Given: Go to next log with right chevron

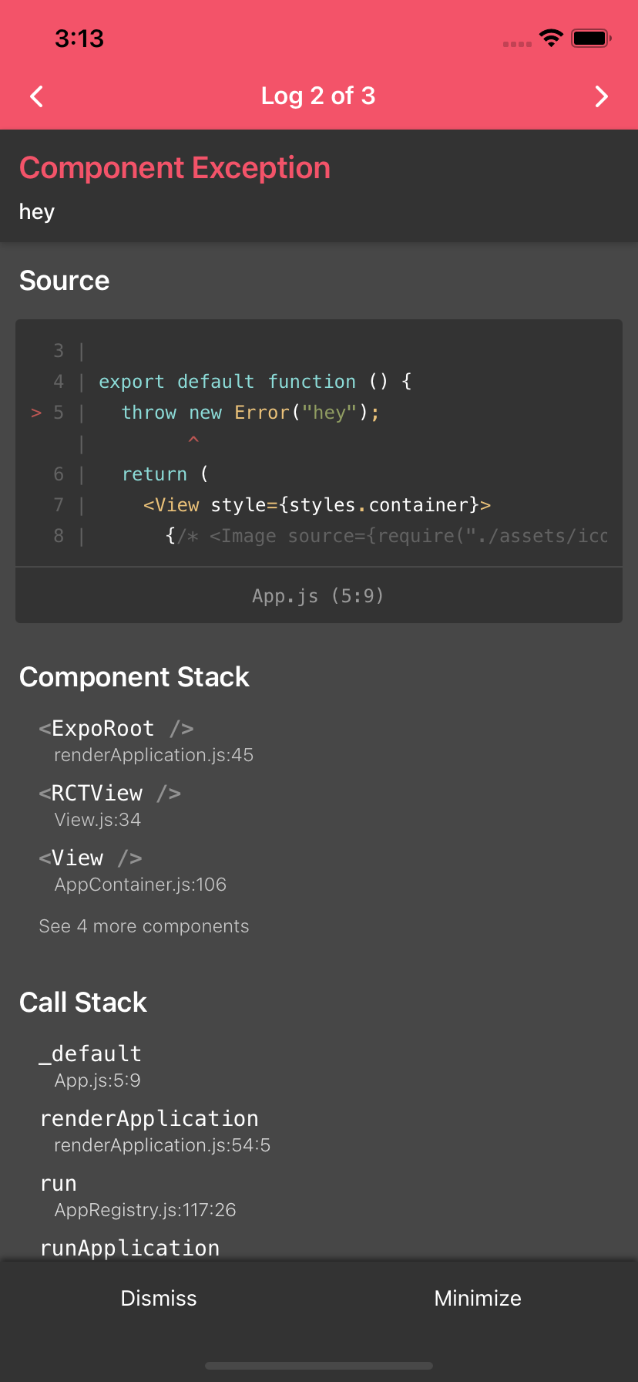Looking at the screenshot, I should [x=602, y=96].
